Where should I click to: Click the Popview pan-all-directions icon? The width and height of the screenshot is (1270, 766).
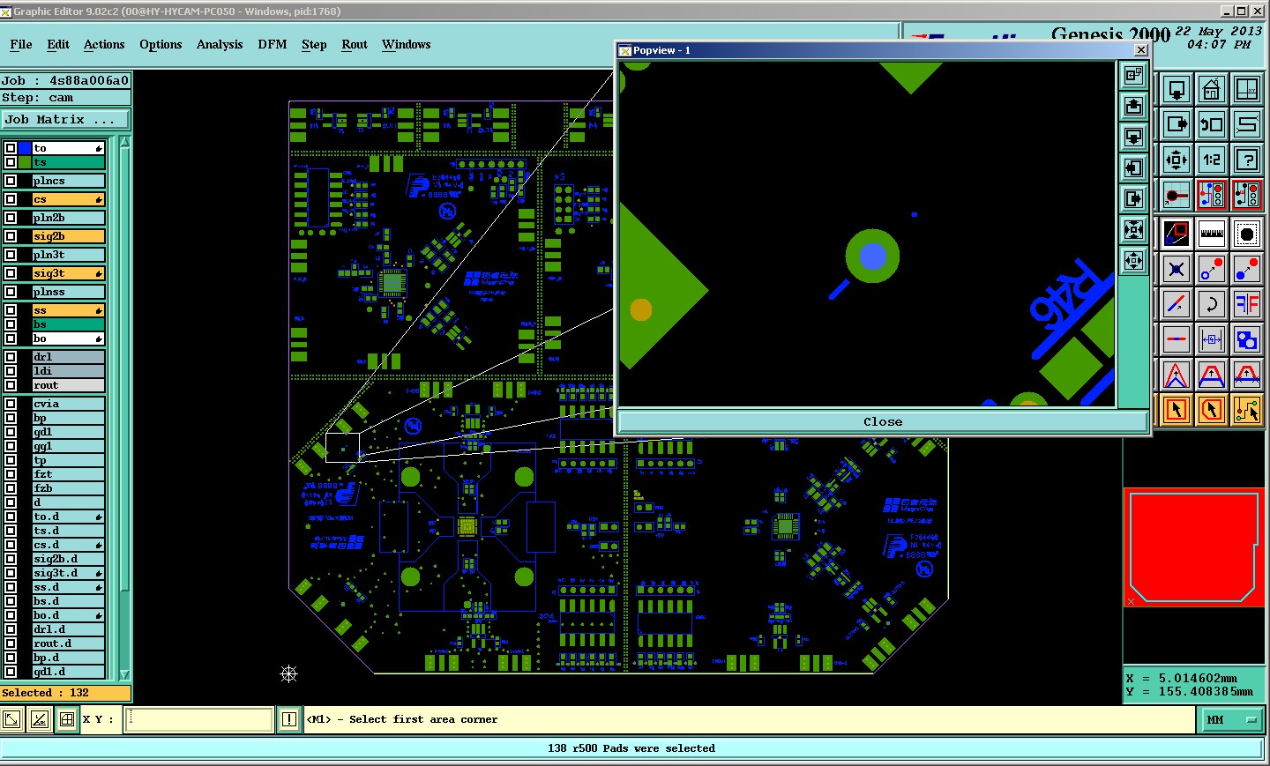click(1134, 260)
